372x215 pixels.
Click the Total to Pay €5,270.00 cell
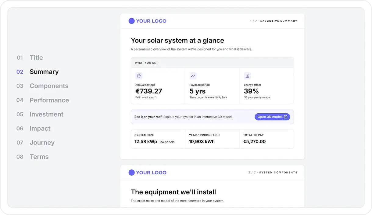pos(266,139)
